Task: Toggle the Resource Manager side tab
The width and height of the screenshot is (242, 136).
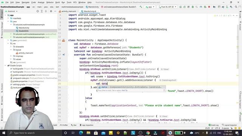Action: point(2,29)
